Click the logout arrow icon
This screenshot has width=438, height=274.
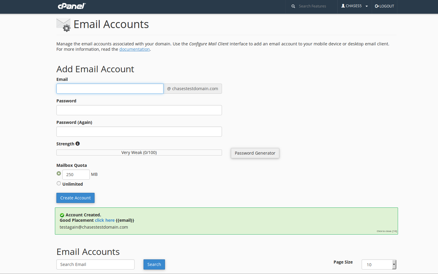[x=377, y=6]
